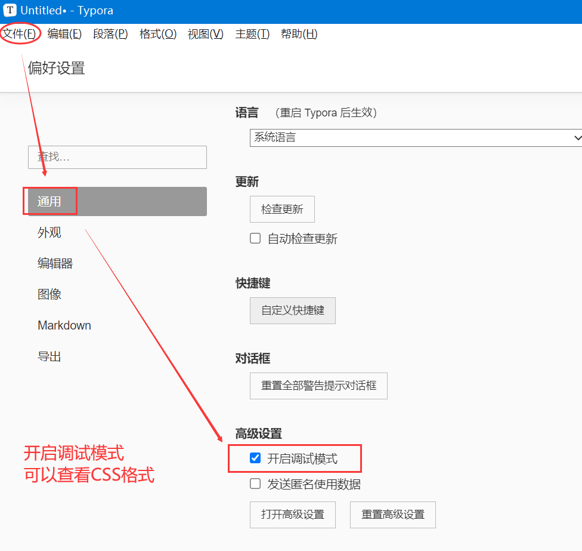Select the 编辑器 settings category
582x551 pixels.
pos(55,263)
